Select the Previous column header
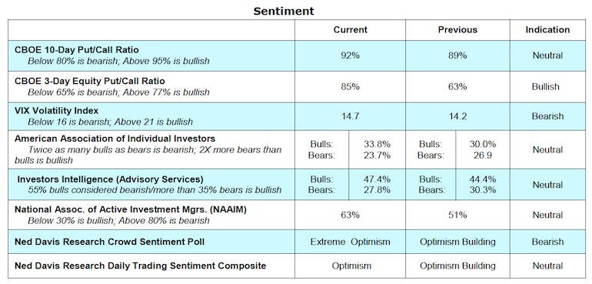 [457, 30]
